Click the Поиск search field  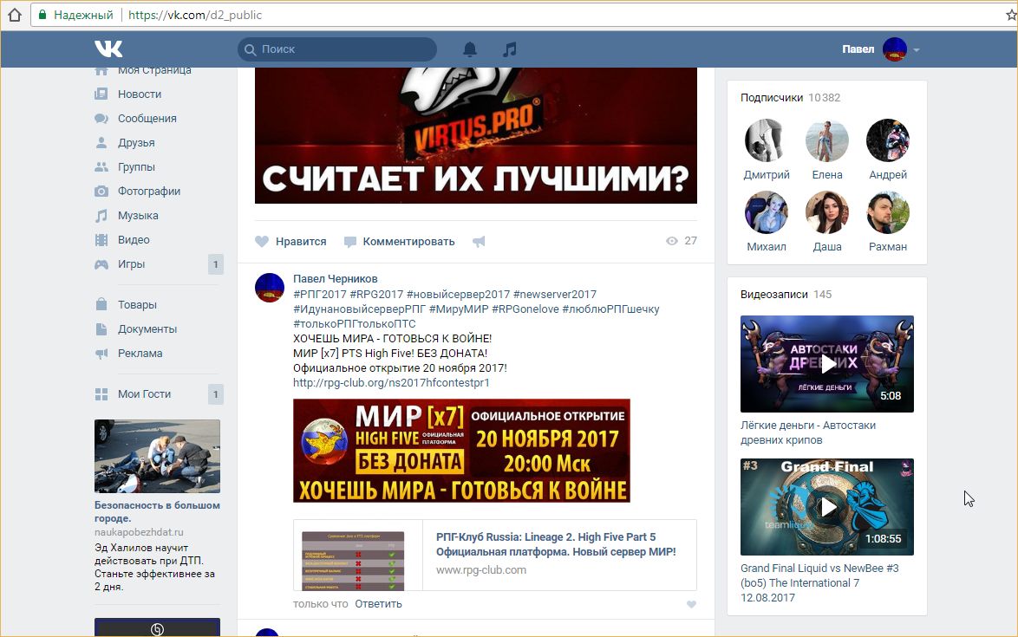337,49
